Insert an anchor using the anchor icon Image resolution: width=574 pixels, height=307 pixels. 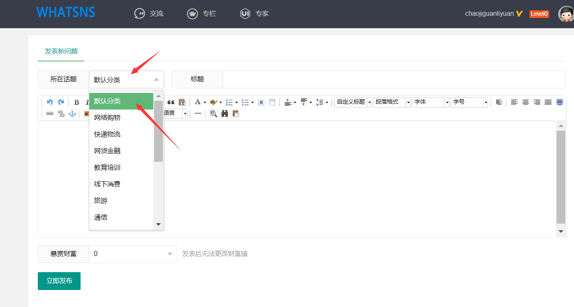click(x=72, y=113)
